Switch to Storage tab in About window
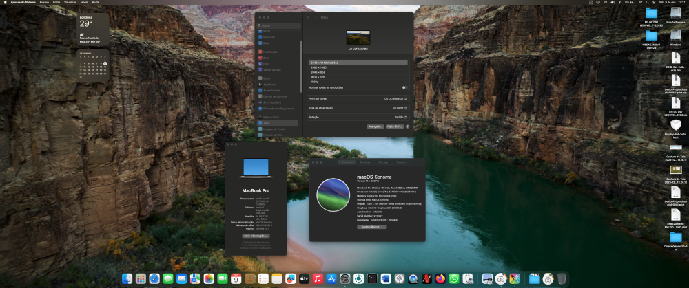The image size is (689, 288). (383, 162)
